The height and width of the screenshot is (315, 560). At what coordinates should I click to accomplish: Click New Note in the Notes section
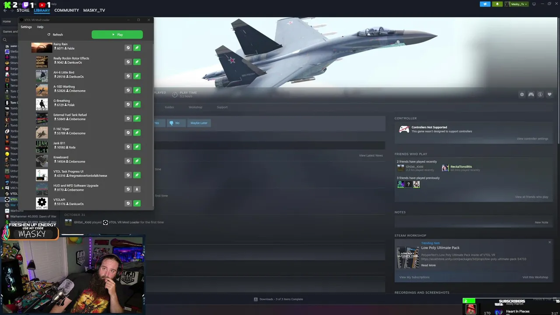click(541, 222)
